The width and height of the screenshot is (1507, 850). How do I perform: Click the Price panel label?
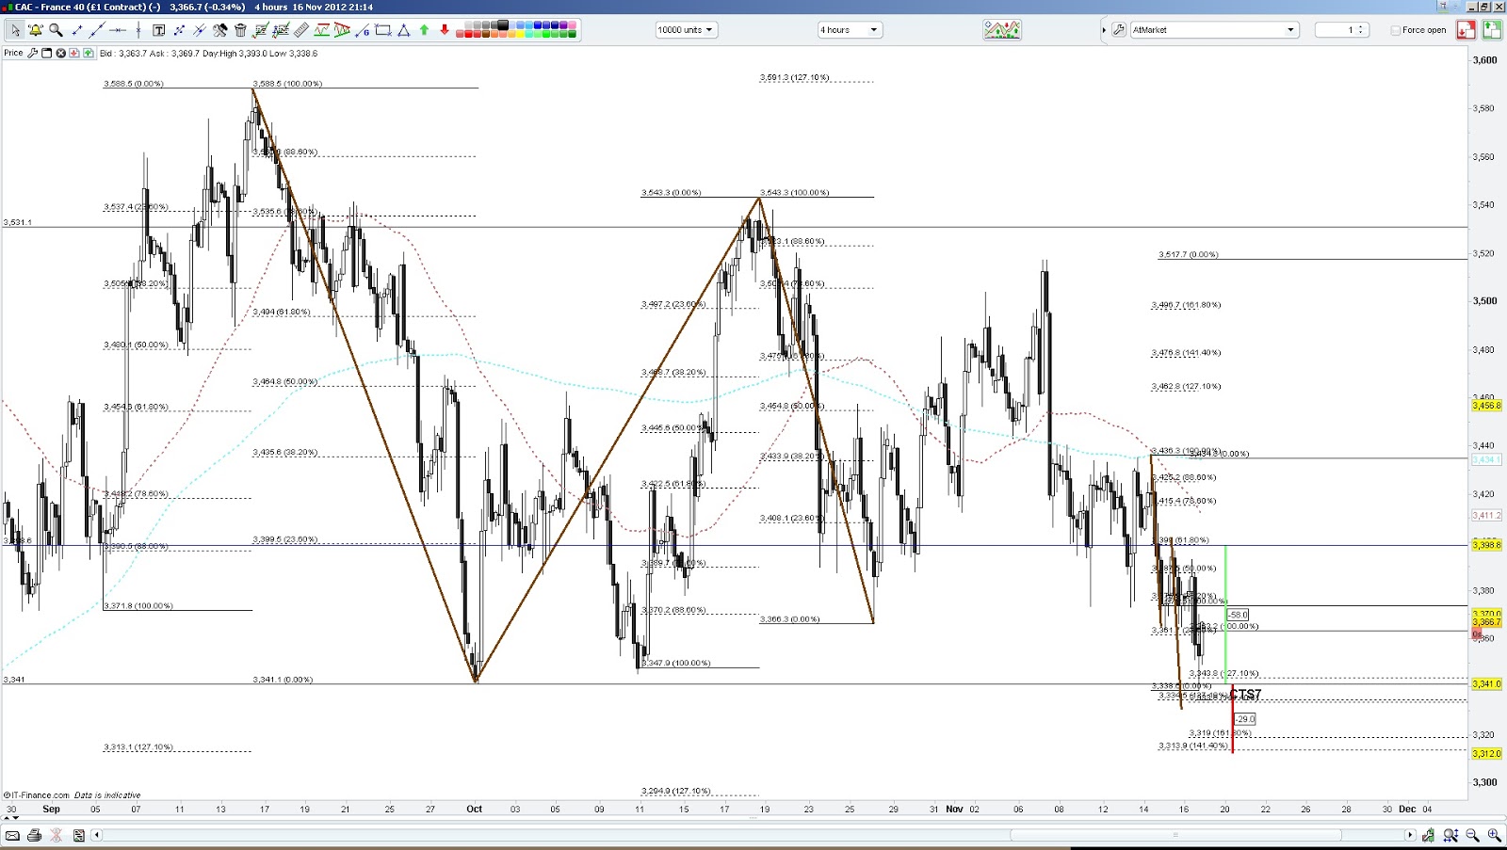[x=13, y=53]
